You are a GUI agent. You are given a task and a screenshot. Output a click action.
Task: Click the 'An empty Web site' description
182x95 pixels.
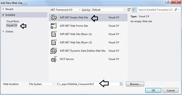click(x=141, y=22)
